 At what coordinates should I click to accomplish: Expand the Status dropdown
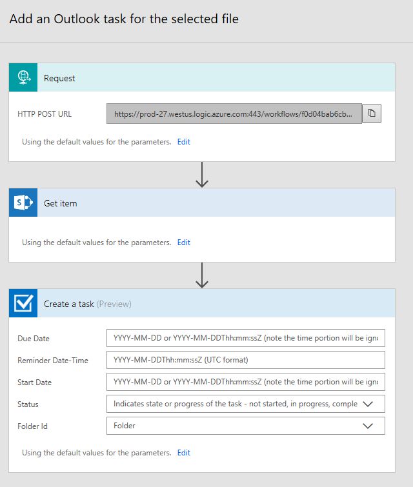click(x=368, y=404)
